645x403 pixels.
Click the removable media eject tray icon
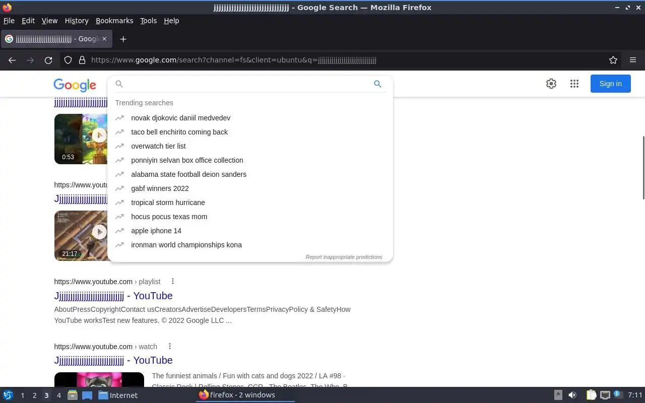click(x=558, y=395)
